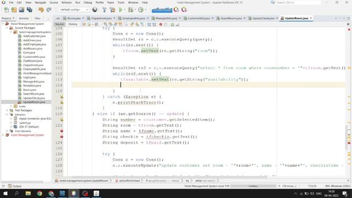Click the Save All toolbar icon
Viewport: 352px width, 198px height.
pyautogui.click(x=29, y=10)
